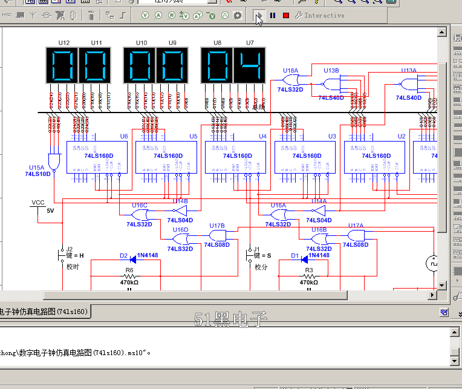Open probe settings gear
This screenshot has width=462, height=389.
point(238,15)
